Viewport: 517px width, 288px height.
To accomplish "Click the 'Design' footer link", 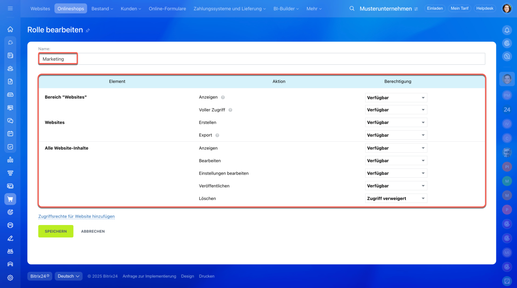I will [187, 276].
